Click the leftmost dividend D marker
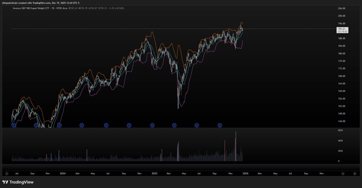This screenshot has width=362, height=188. [13, 125]
